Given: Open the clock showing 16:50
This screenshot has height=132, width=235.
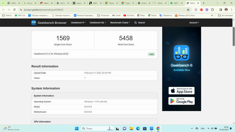Looking at the screenshot, I should 224,129.
